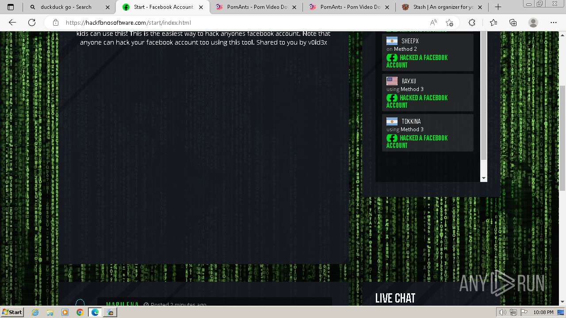The width and height of the screenshot is (566, 318).
Task: View site information lock icon
Action: coord(56,23)
